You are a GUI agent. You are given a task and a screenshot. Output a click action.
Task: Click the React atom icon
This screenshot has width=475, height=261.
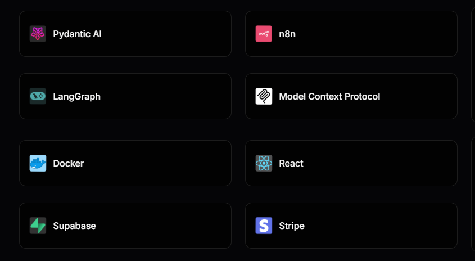click(x=264, y=163)
